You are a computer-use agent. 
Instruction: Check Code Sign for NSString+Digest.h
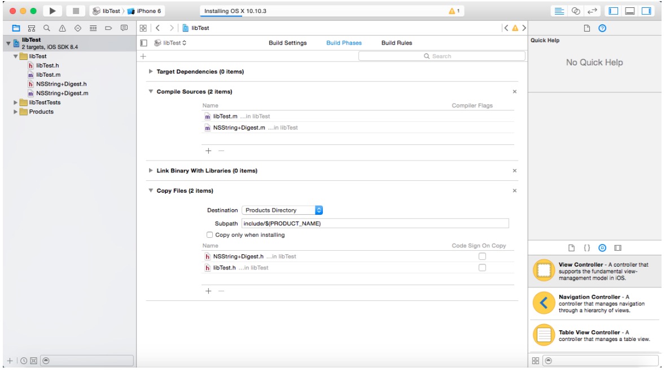point(482,256)
